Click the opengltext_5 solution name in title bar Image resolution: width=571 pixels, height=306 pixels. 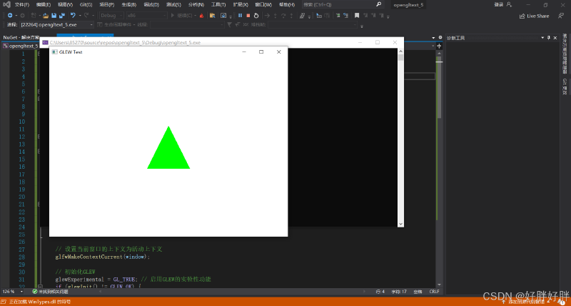click(x=408, y=5)
